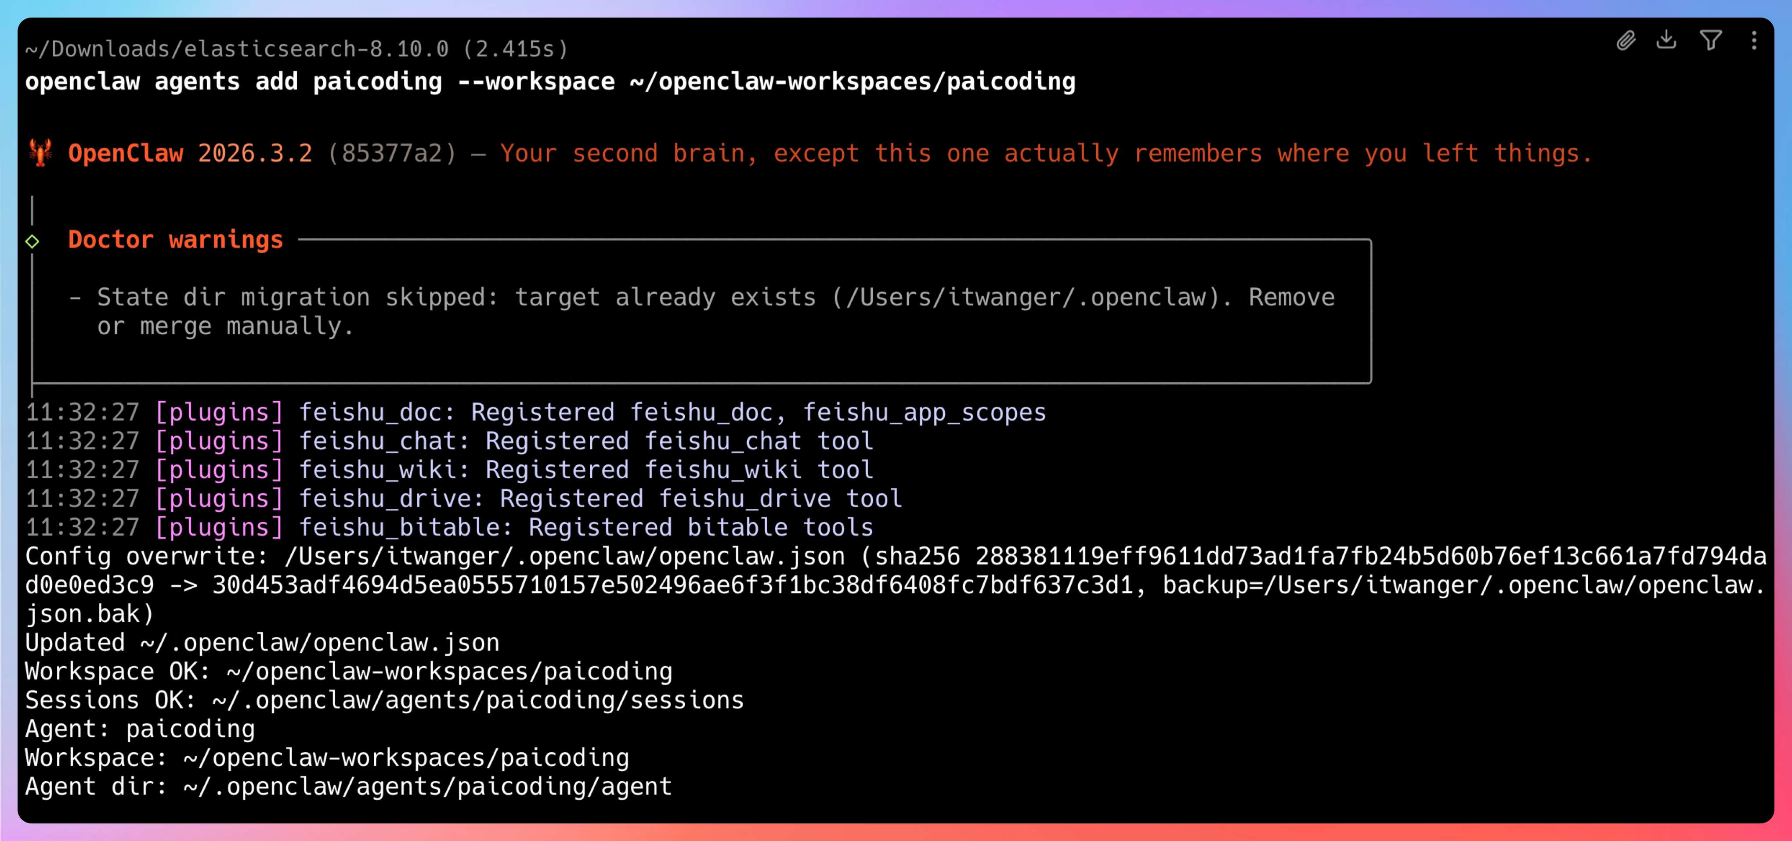This screenshot has height=841, width=1792.
Task: Click the Agent dir paicoding/agent path
Action: pos(427,786)
